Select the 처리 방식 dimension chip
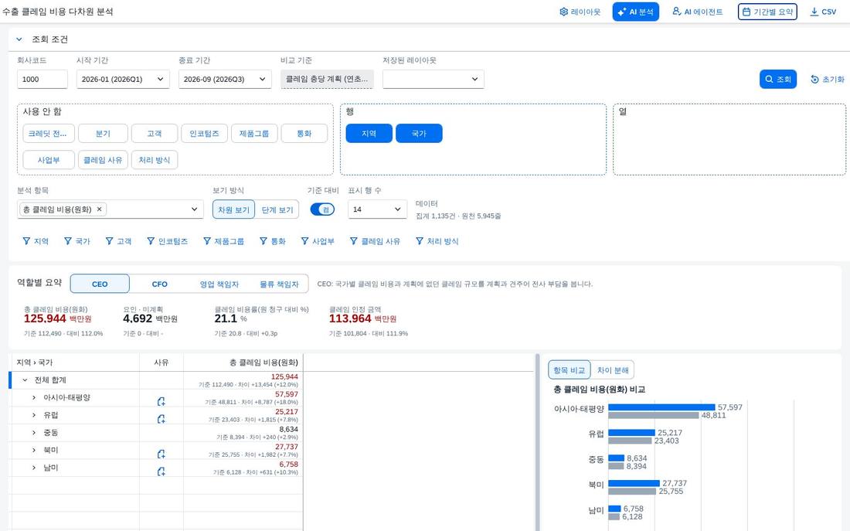The width and height of the screenshot is (850, 531). point(155,160)
